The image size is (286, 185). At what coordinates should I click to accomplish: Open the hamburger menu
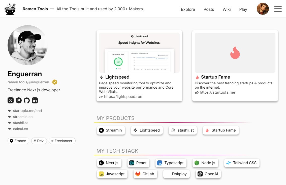point(278,9)
